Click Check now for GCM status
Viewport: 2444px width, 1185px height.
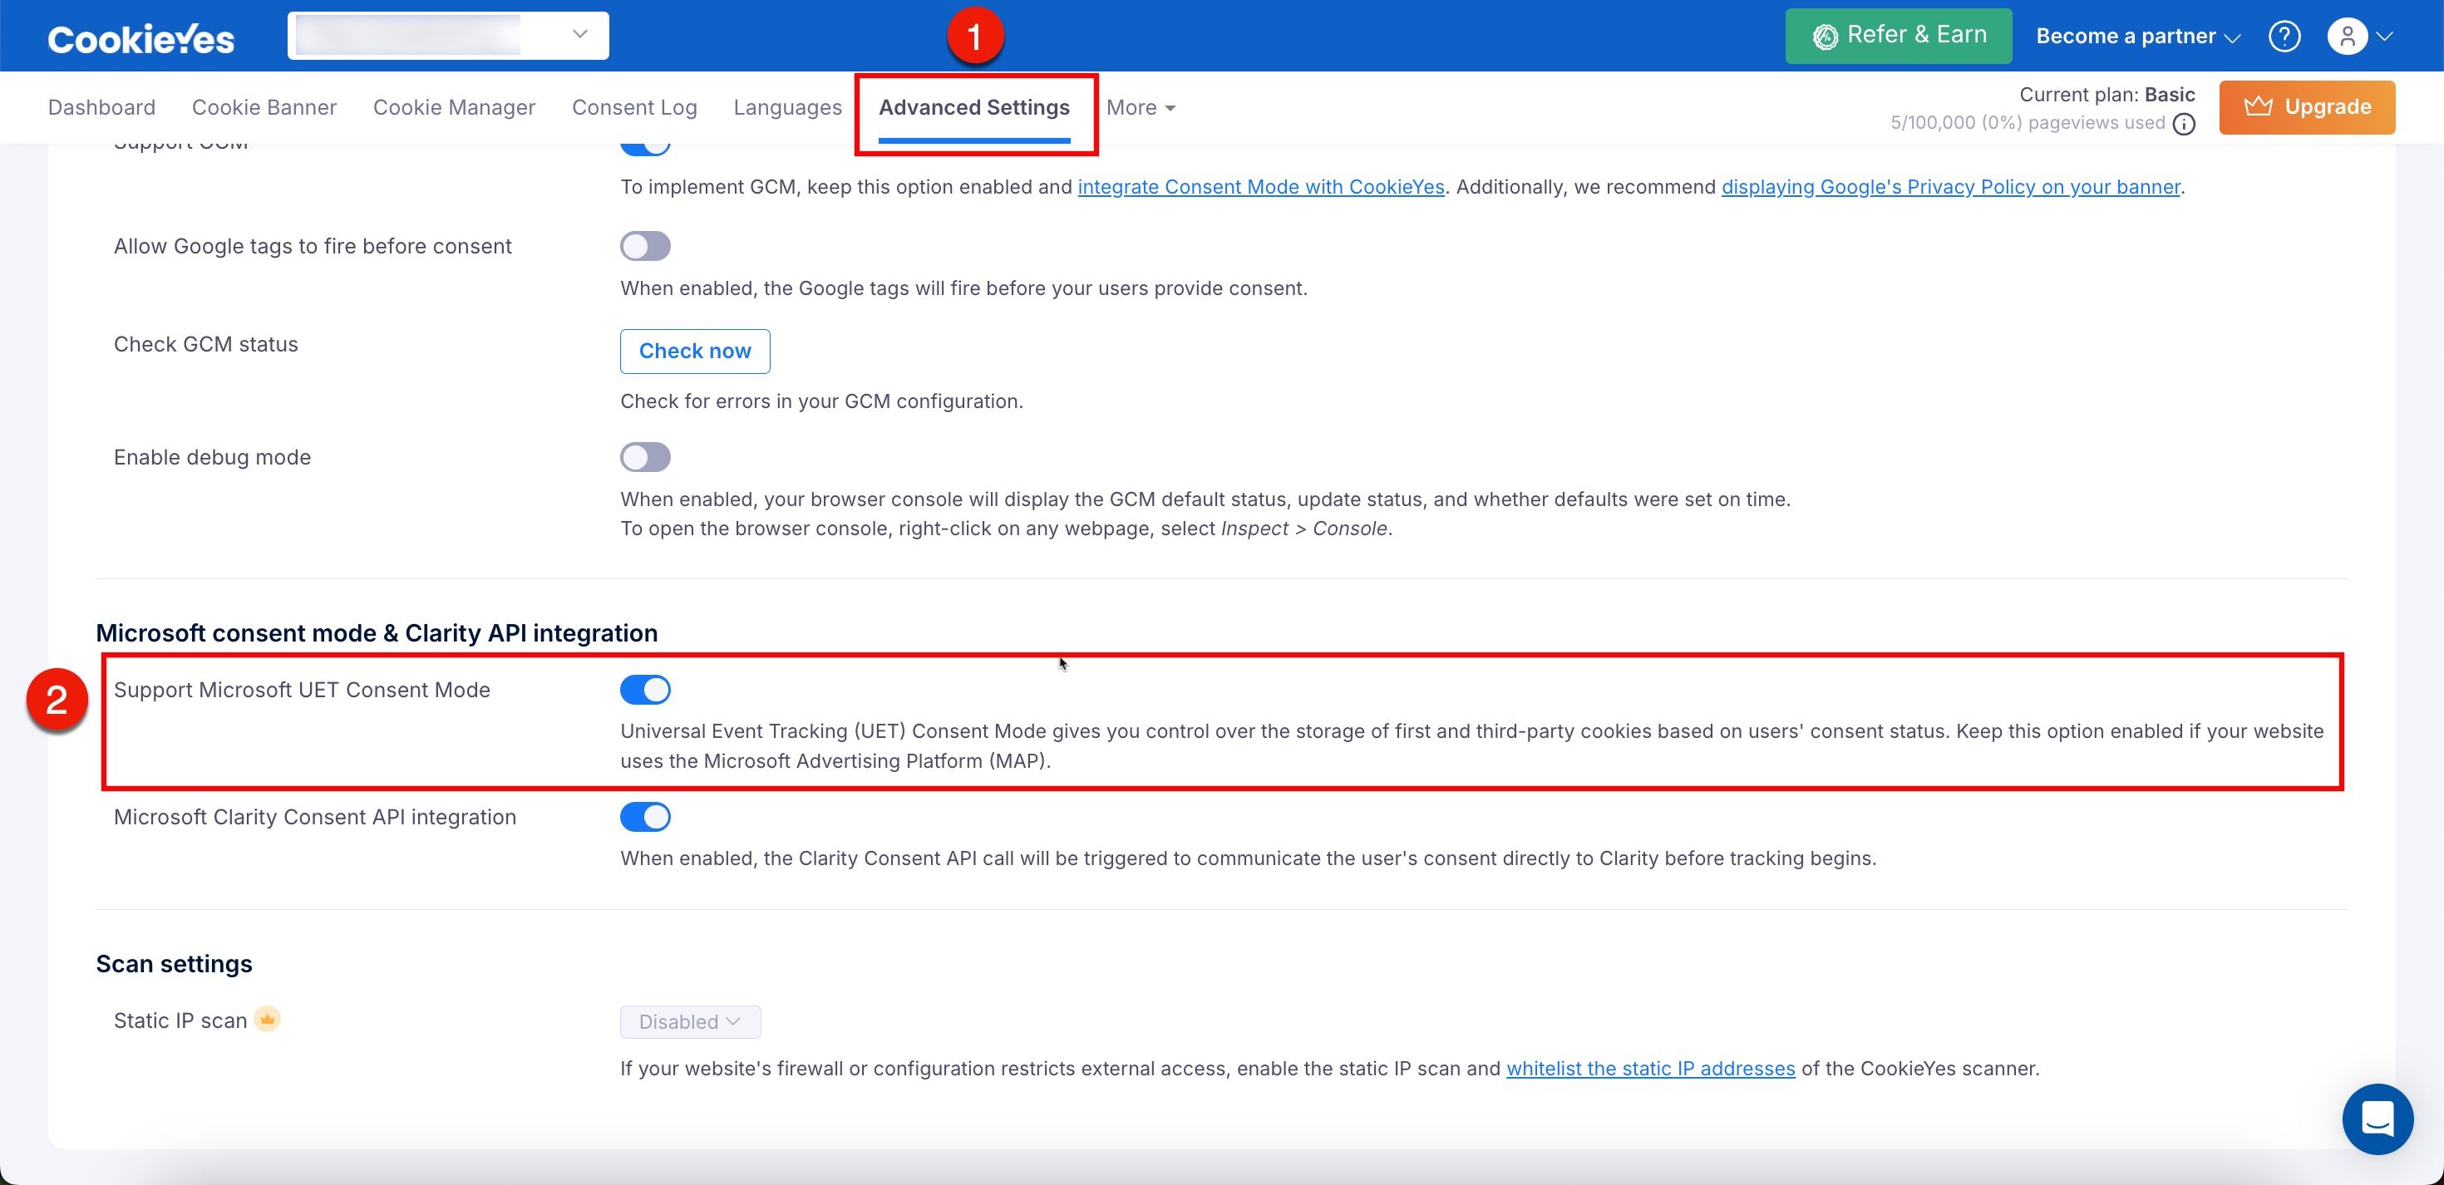click(694, 350)
